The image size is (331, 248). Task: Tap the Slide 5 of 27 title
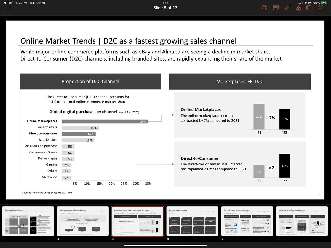tap(165, 8)
